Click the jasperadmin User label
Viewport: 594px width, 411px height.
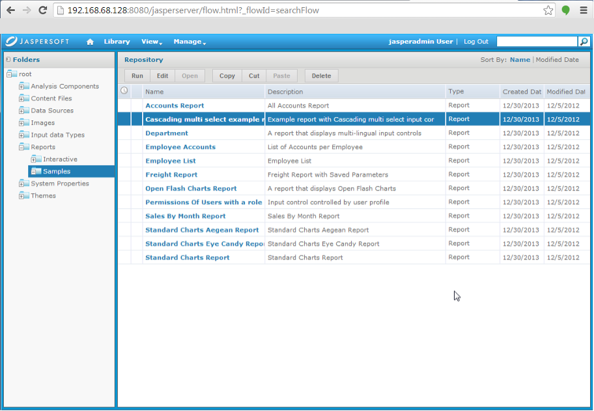421,42
